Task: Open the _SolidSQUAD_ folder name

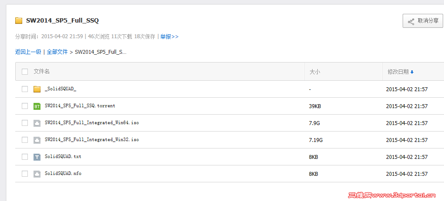Action: click(61, 89)
